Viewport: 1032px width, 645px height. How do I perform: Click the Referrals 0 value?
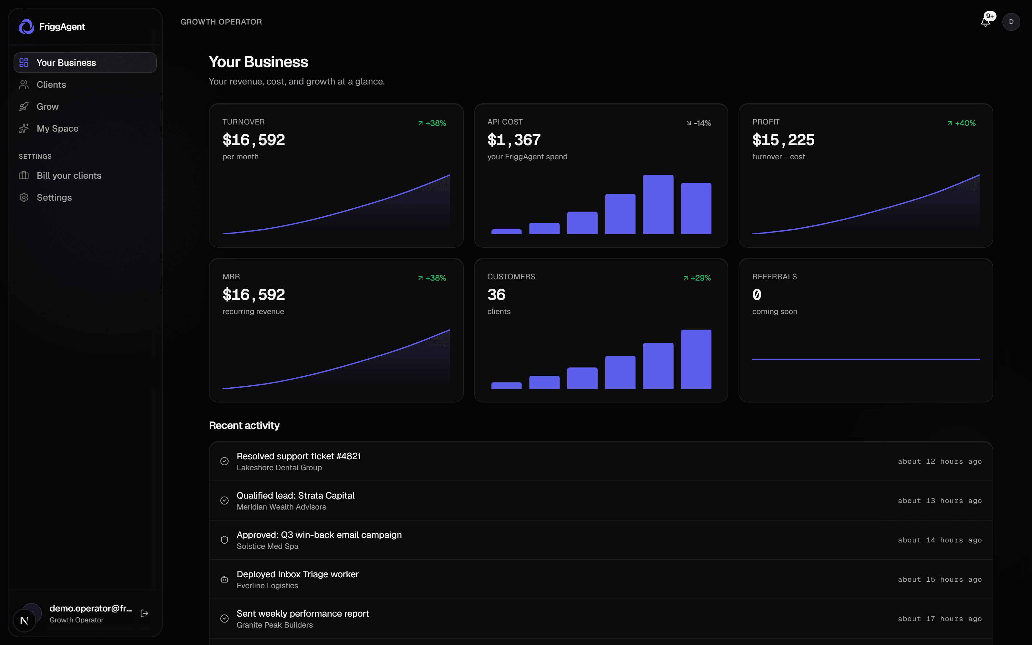pos(757,295)
